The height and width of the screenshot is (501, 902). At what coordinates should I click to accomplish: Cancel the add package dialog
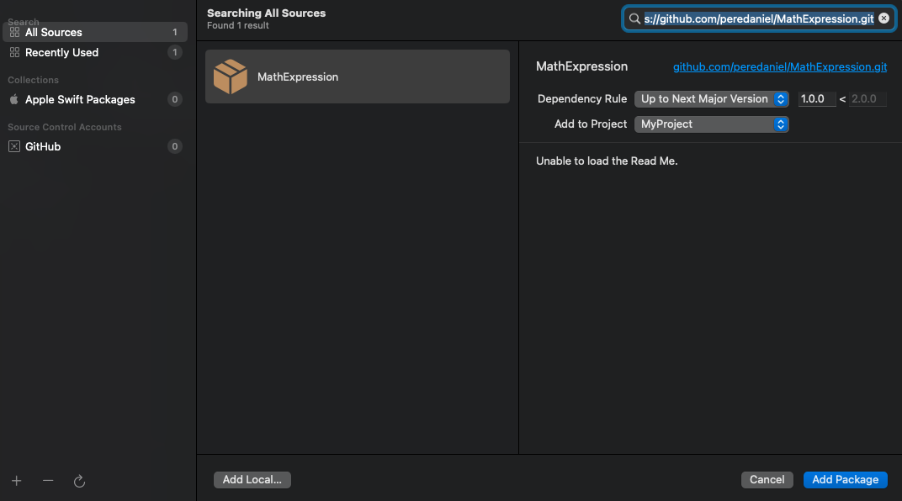767,480
